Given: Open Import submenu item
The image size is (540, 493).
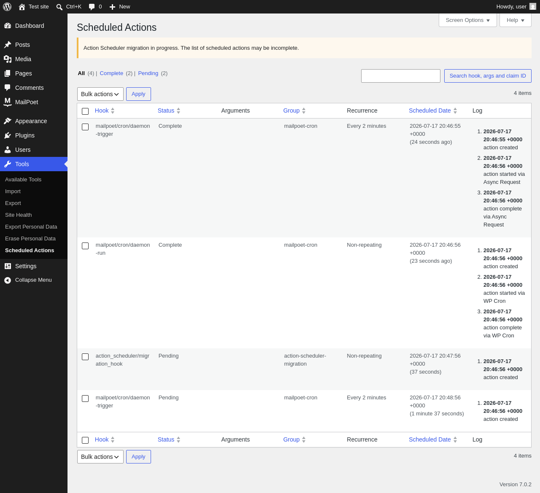Looking at the screenshot, I should click(x=13, y=191).
